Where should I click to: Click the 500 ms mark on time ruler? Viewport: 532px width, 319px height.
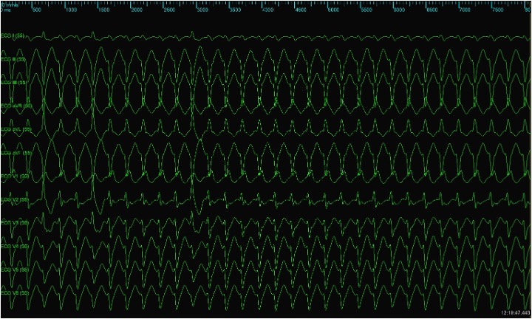click(x=37, y=10)
